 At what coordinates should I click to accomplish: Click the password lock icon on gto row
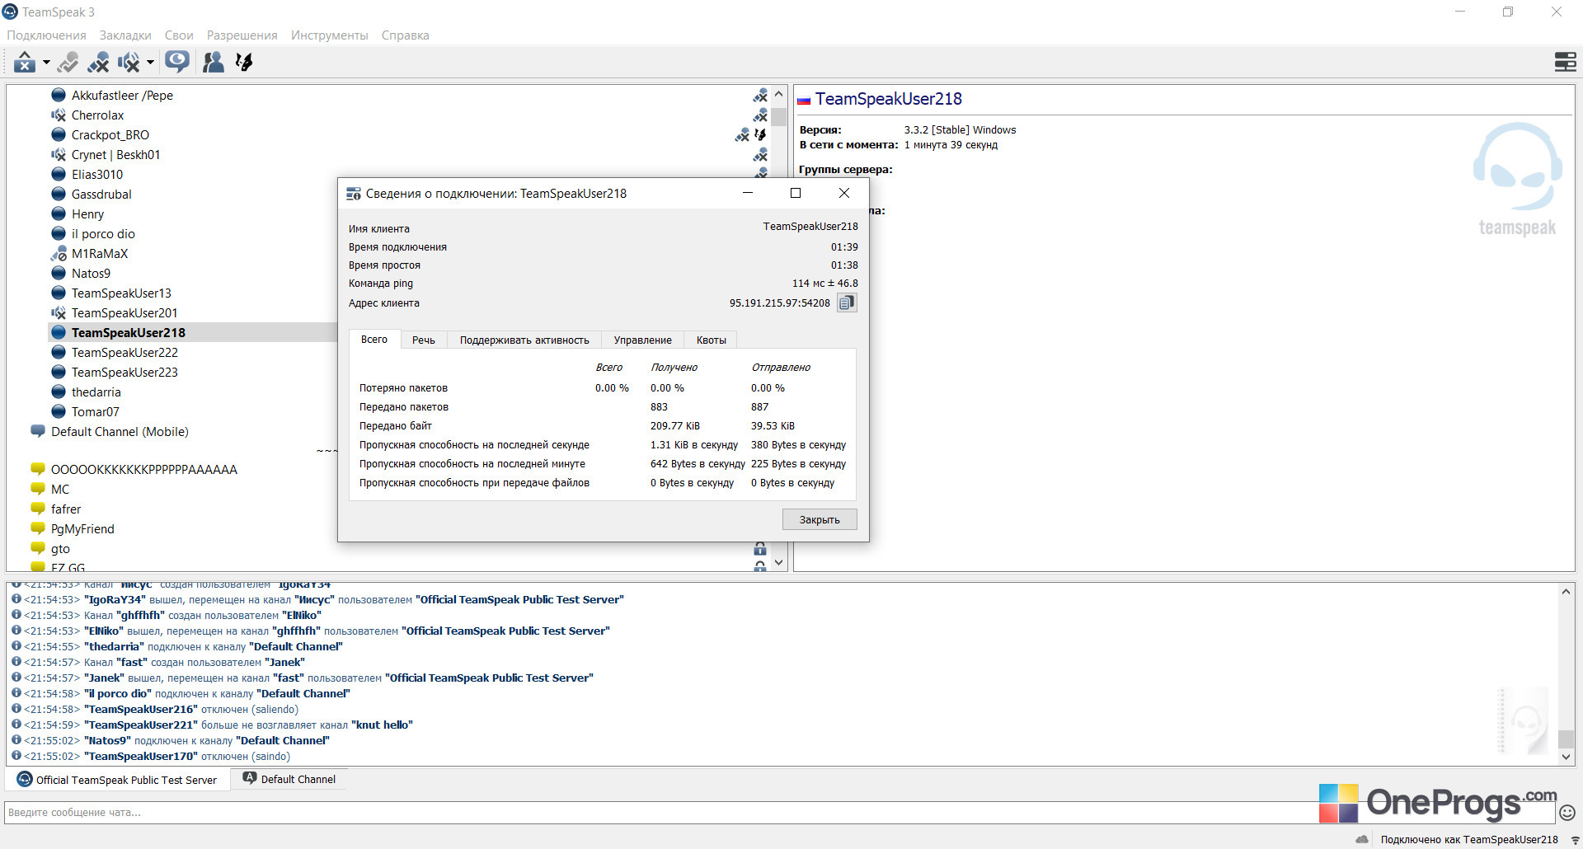pyautogui.click(x=760, y=549)
